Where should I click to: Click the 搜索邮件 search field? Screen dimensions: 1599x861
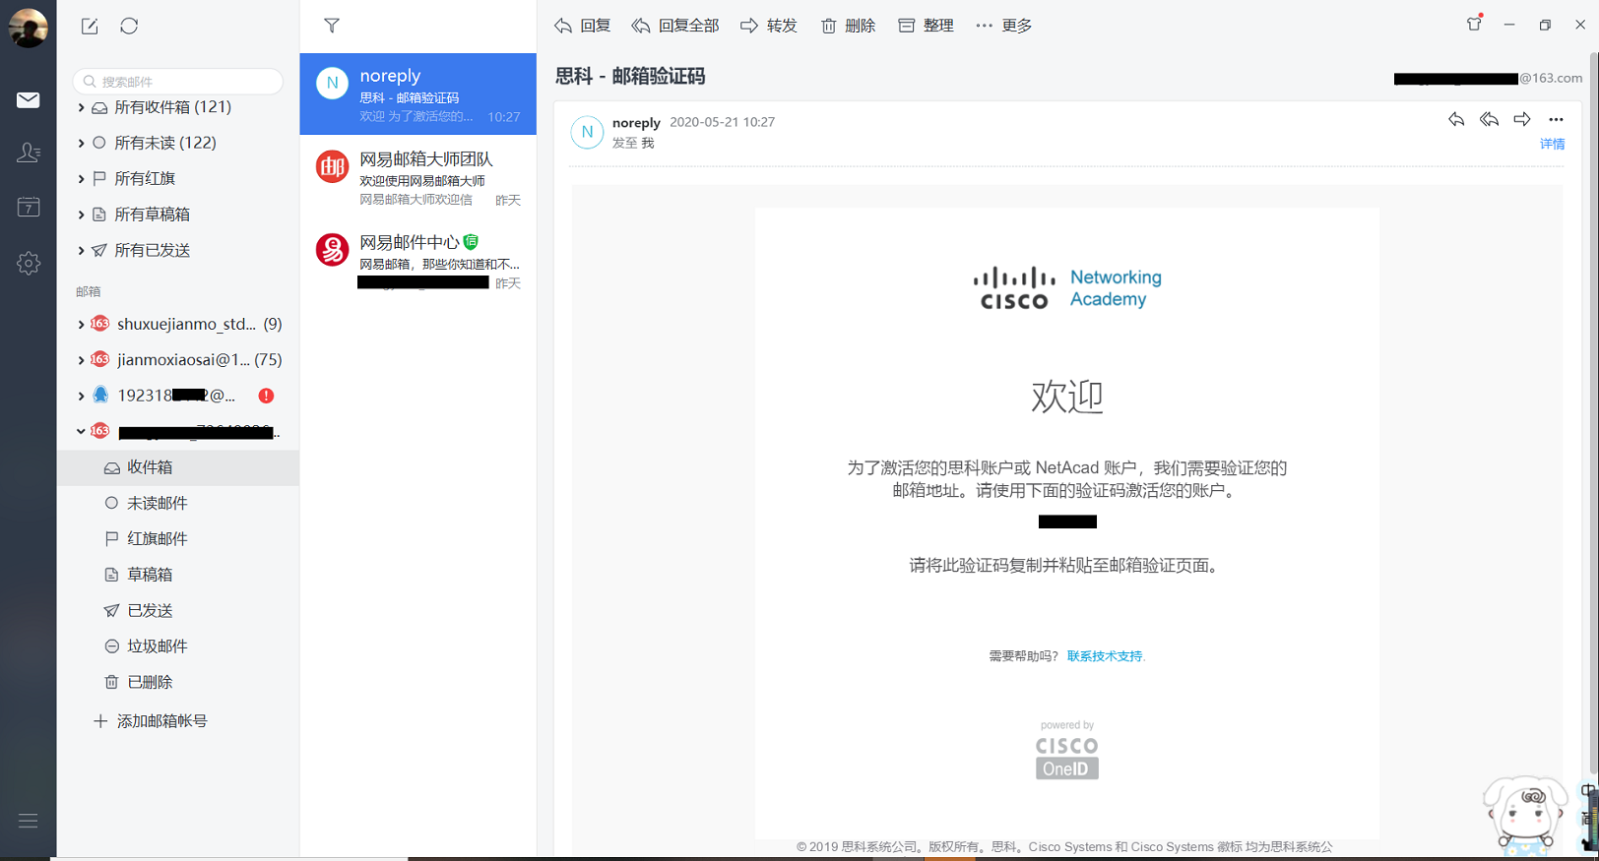178,82
